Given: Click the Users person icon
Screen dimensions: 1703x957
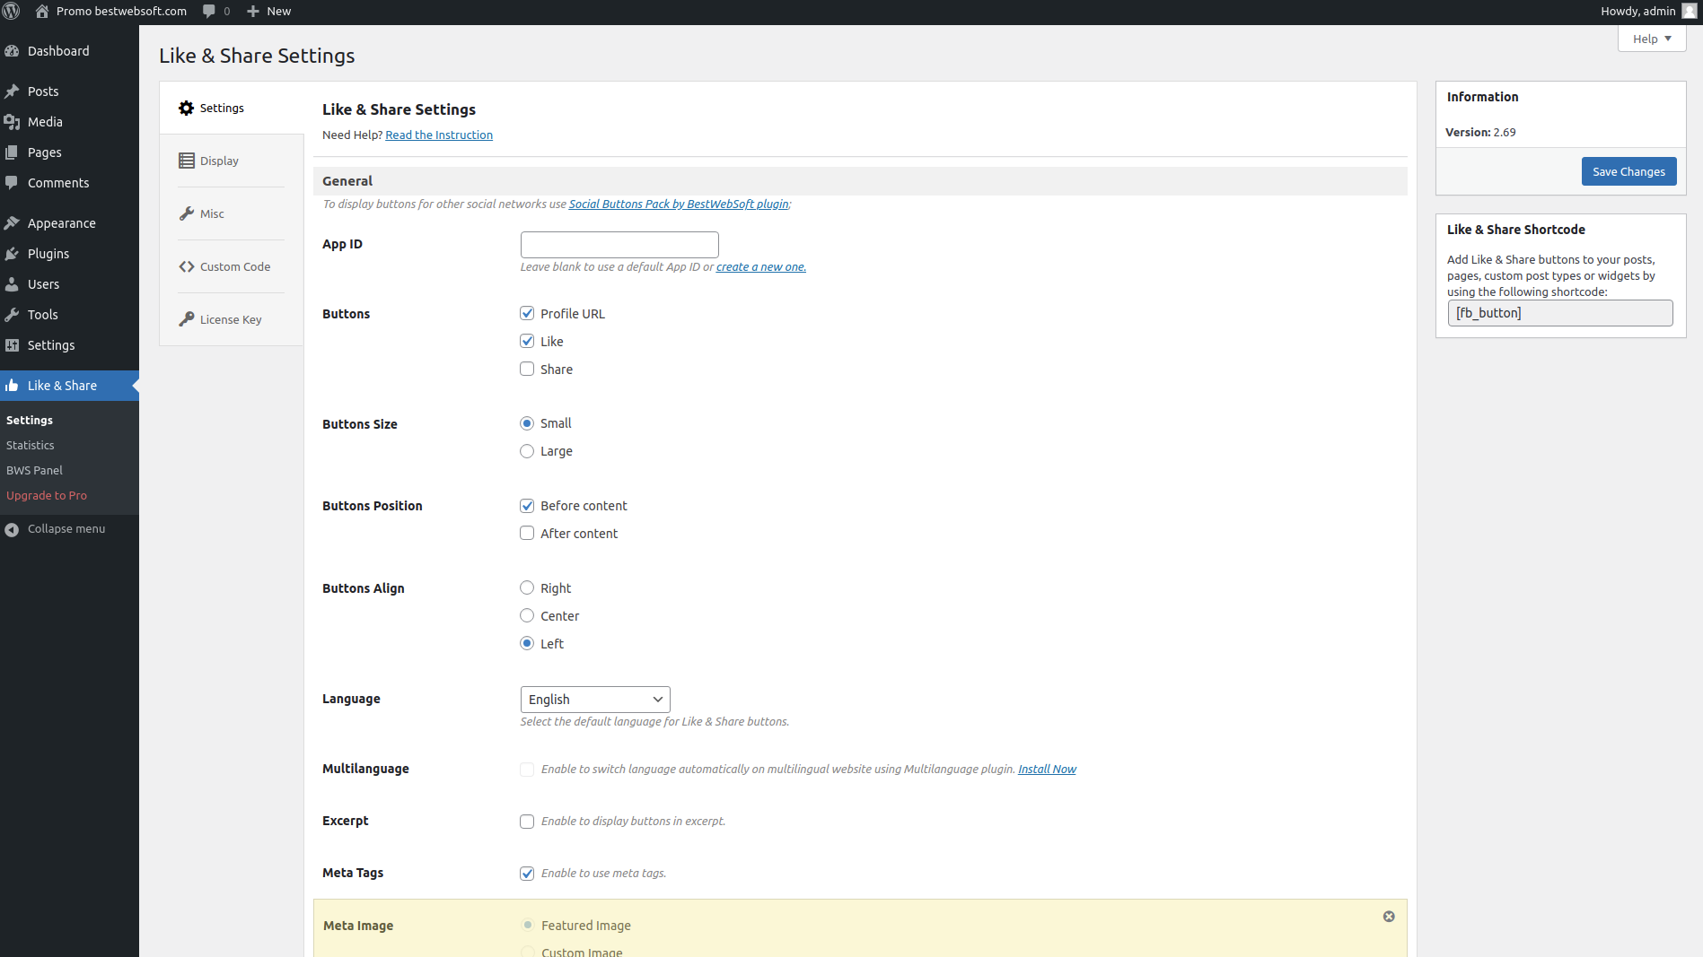Looking at the screenshot, I should [12, 284].
